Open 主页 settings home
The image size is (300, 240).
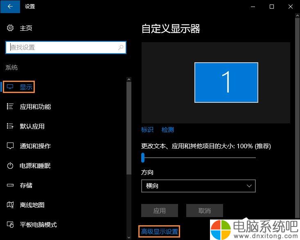tap(26, 28)
